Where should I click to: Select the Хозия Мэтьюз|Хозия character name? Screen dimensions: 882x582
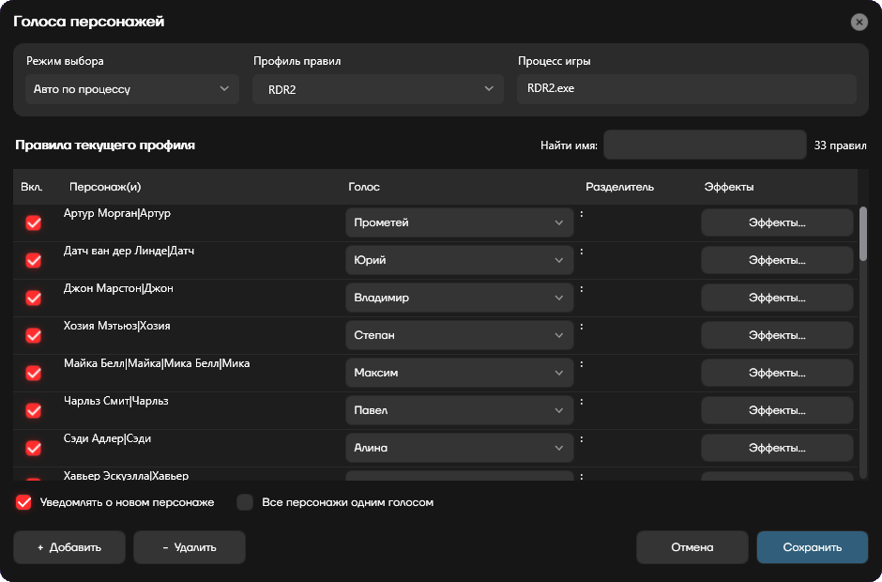tap(117, 326)
